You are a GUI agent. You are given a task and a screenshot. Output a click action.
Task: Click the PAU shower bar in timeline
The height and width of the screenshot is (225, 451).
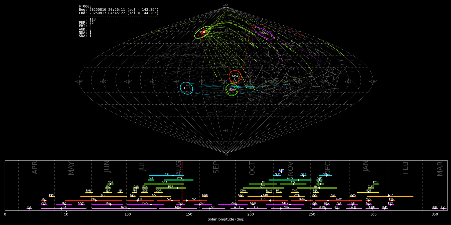tap(168, 200)
